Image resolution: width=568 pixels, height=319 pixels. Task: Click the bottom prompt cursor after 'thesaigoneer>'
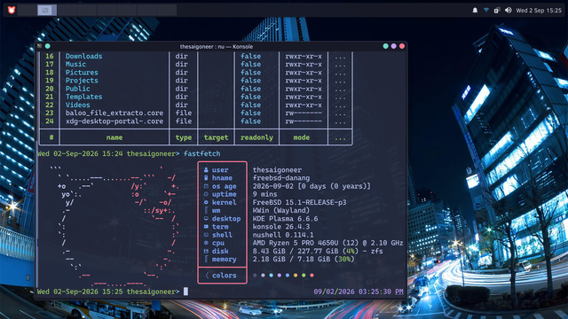185,292
